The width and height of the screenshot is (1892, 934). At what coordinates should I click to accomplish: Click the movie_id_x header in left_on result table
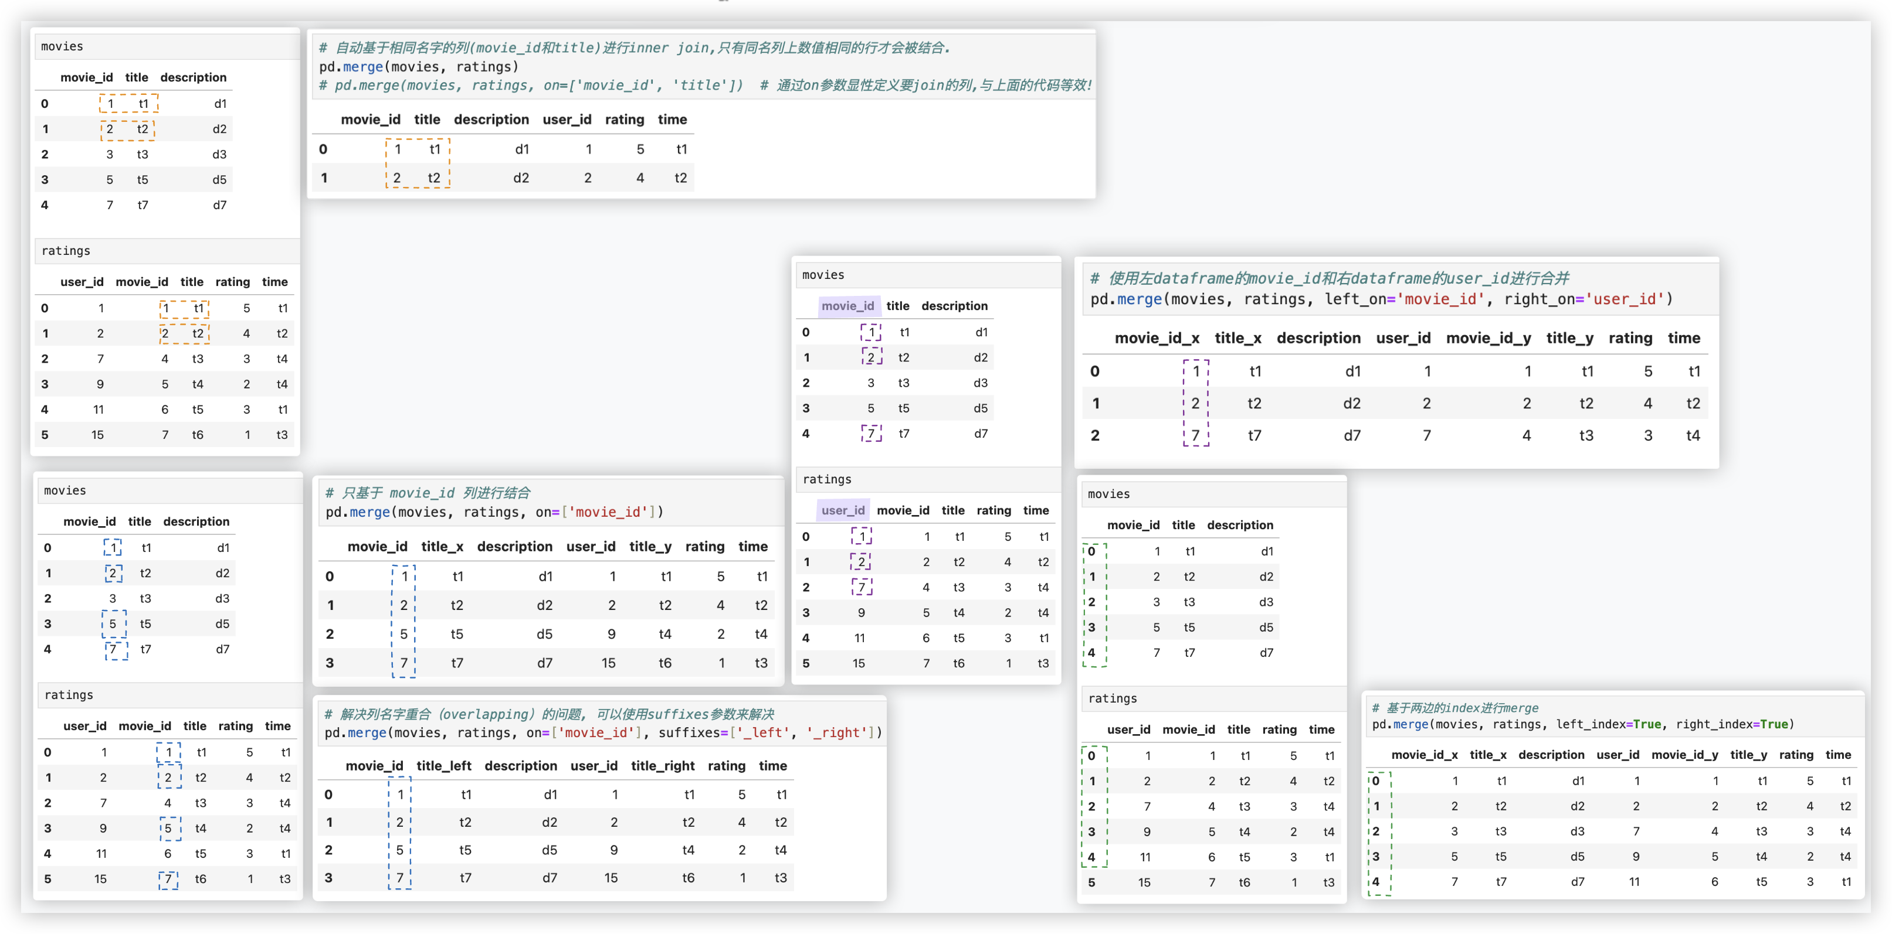[x=1157, y=338]
